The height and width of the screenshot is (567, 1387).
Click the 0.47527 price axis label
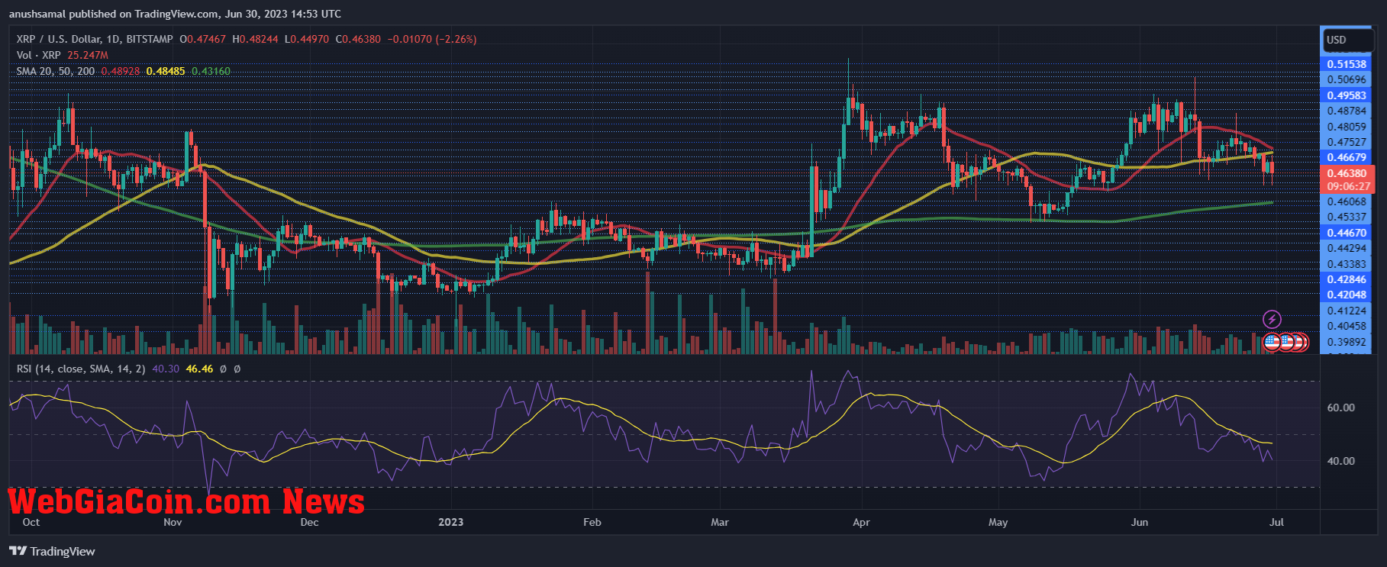[1347, 142]
